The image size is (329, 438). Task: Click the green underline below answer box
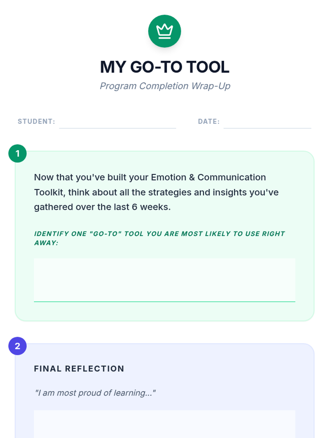164,301
